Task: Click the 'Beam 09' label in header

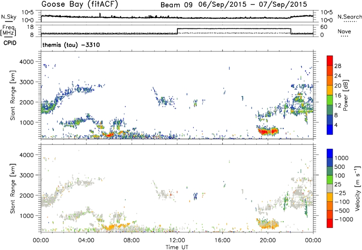Action: coord(176,5)
